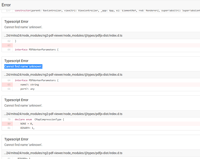Click the "NONE = 0," code line
Viewport: 200px width, 159px height.
tap(27, 124)
